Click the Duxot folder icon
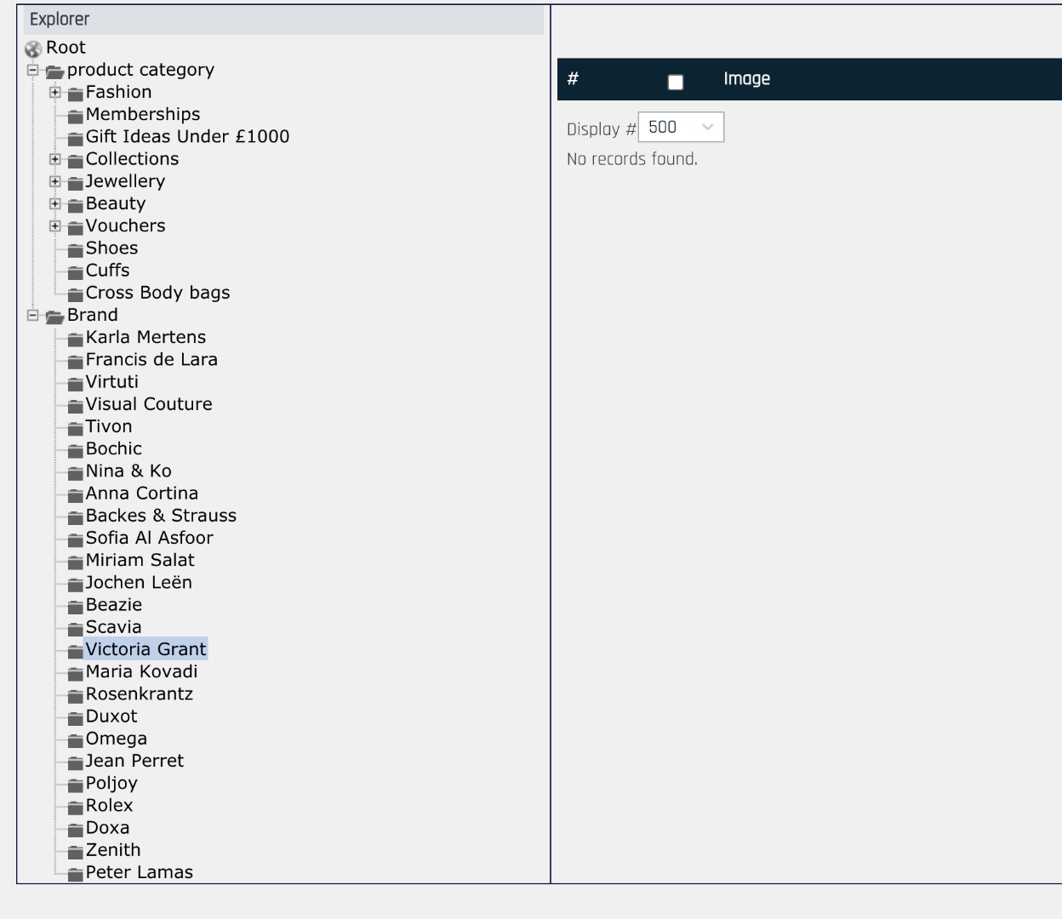Image resolution: width=1062 pixels, height=919 pixels. click(76, 717)
